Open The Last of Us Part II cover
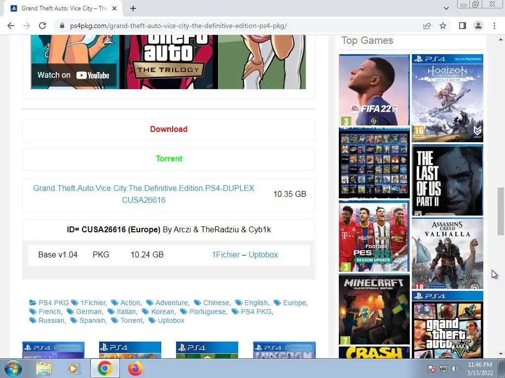The width and height of the screenshot is (505, 378). point(447,180)
